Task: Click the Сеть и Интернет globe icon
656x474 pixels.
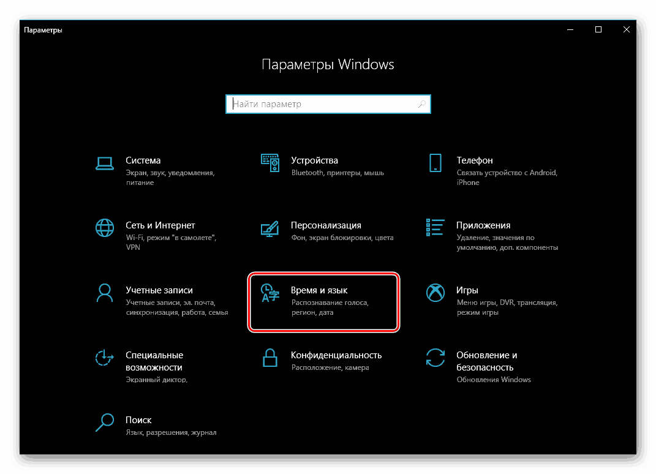Action: 105,228
